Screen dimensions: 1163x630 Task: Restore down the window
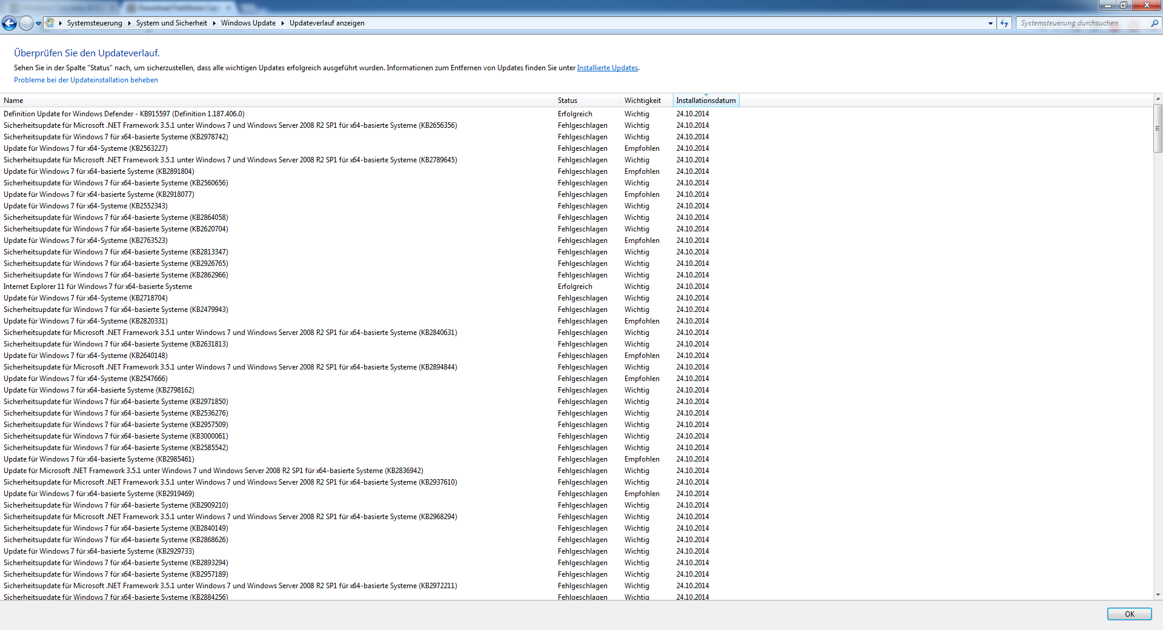pos(1124,5)
